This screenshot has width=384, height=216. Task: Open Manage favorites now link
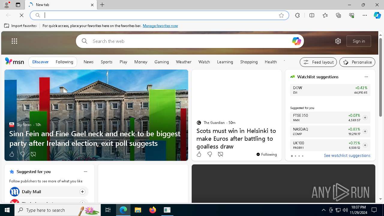coord(160,26)
